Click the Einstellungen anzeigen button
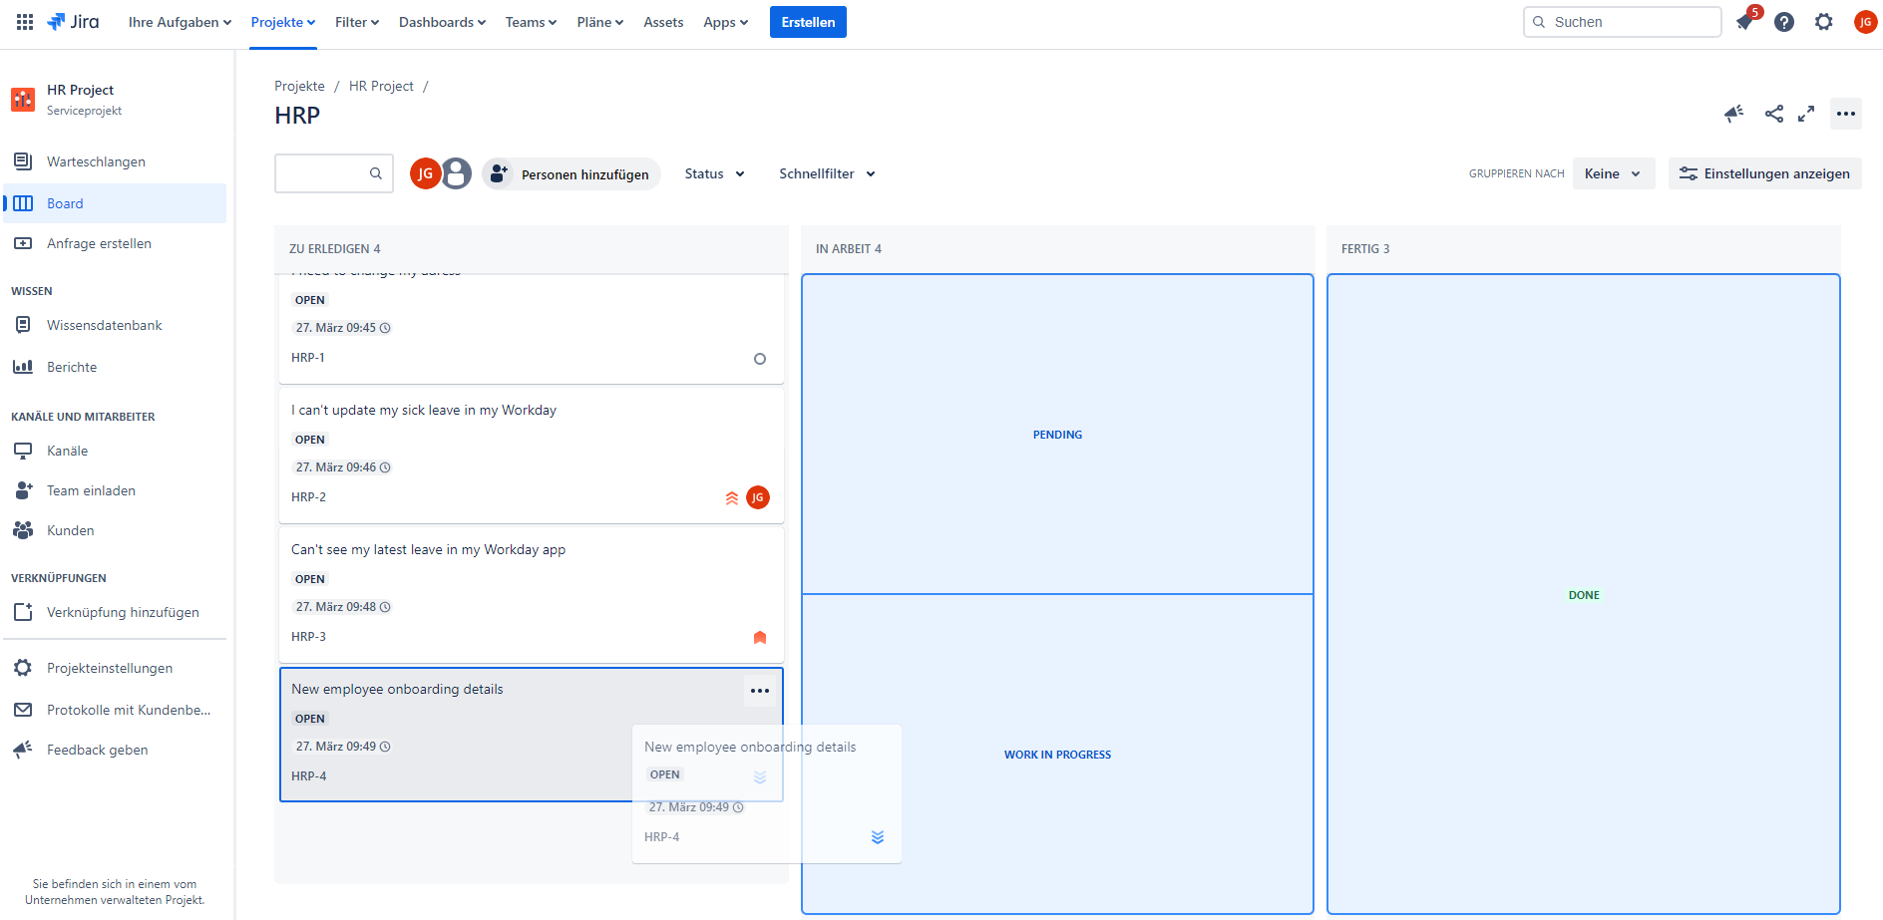The height and width of the screenshot is (920, 1883). tap(1764, 173)
